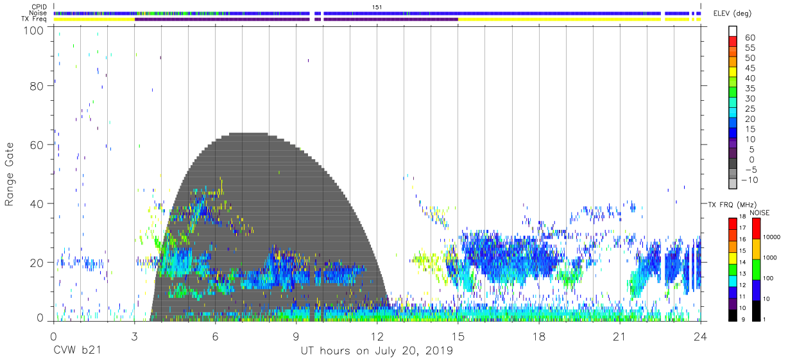Click the 30 label on elevation colorbar
The width and height of the screenshot is (788, 364).
tap(750, 98)
